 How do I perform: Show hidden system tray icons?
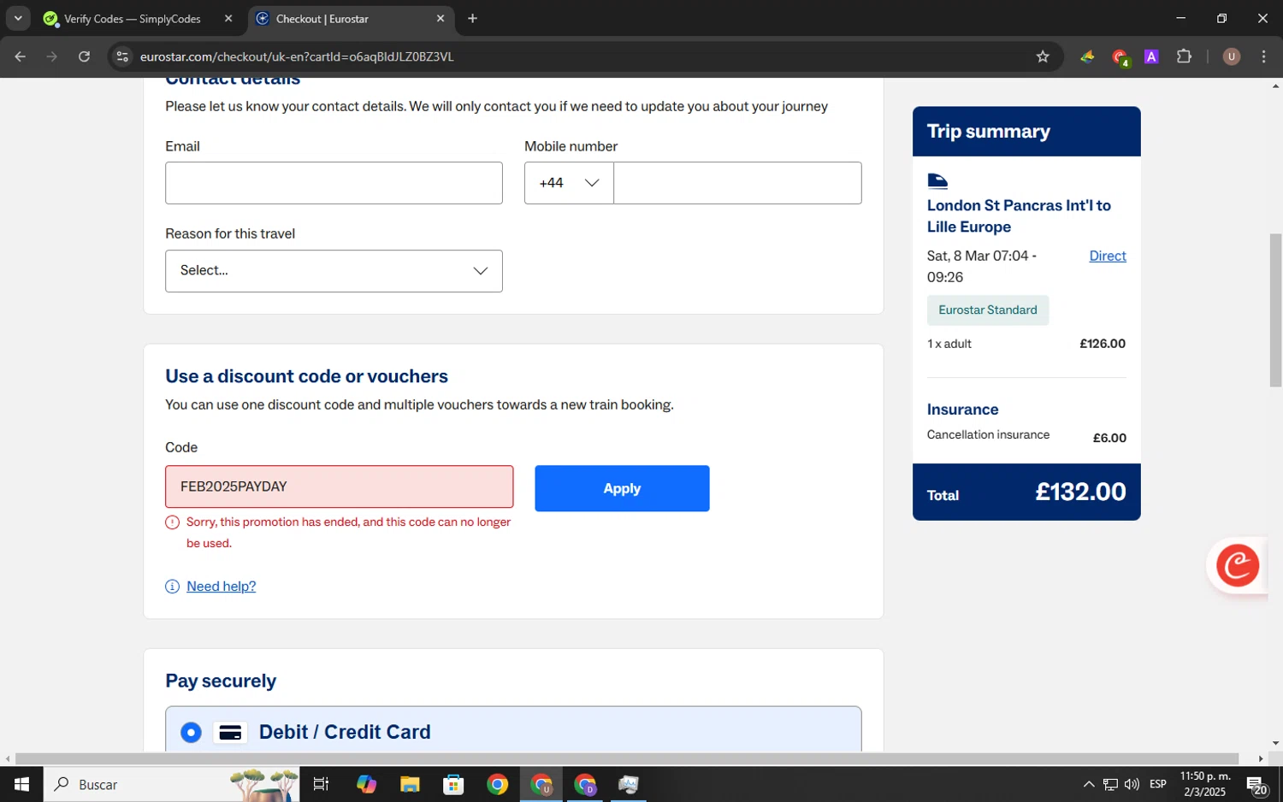click(1088, 784)
